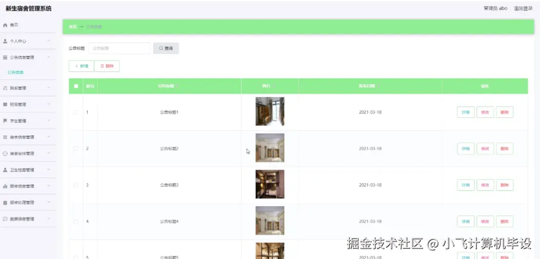Click the 查询 search button
The width and height of the screenshot is (540, 259).
coord(166,48)
